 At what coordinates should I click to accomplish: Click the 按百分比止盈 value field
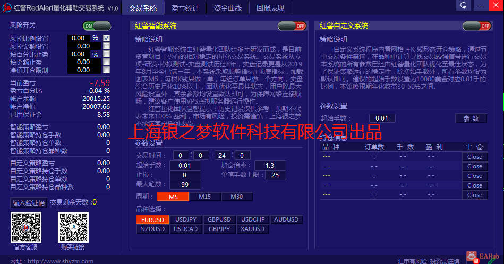click(x=79, y=54)
